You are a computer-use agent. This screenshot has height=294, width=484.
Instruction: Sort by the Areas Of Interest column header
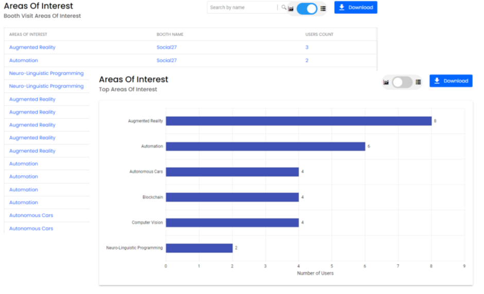(x=28, y=34)
